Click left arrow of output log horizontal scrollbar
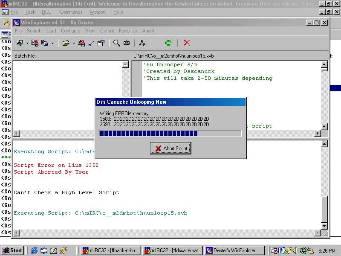The image size is (341, 256). [17, 233]
